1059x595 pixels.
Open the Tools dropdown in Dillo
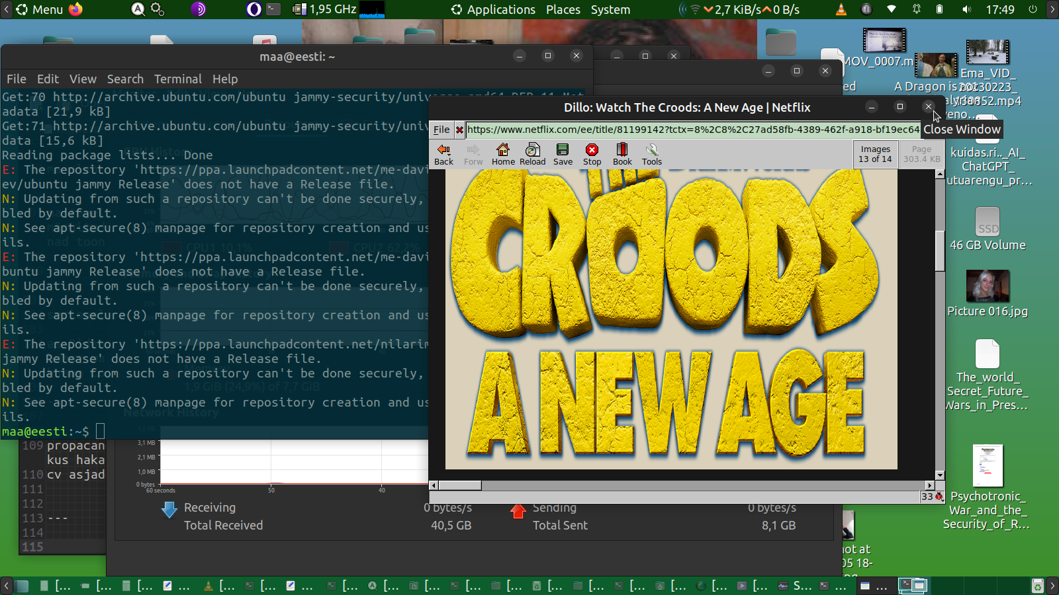click(651, 154)
